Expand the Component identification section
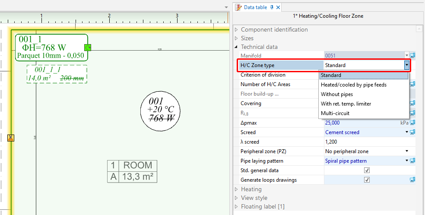 [236, 30]
